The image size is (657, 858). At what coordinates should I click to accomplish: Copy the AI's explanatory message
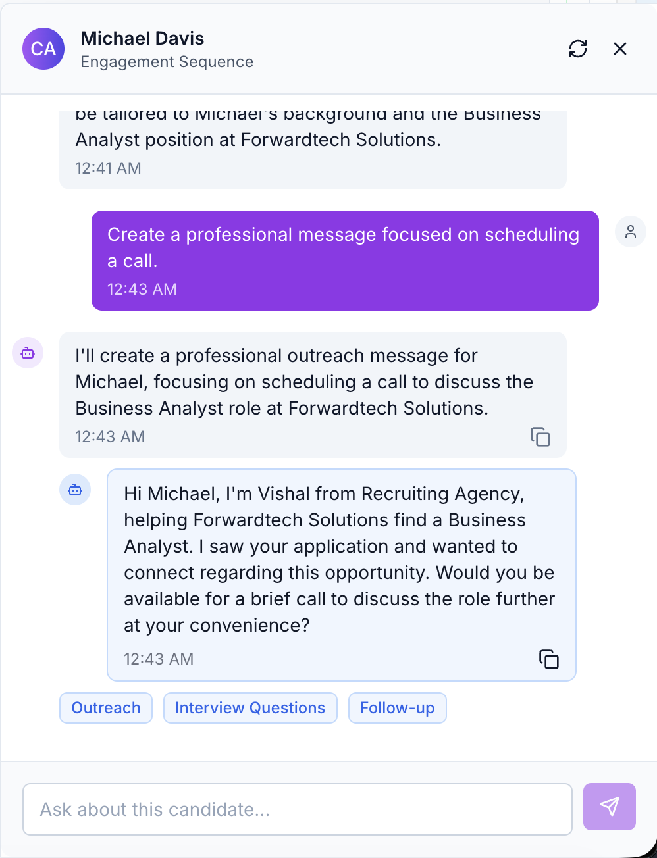click(x=540, y=437)
